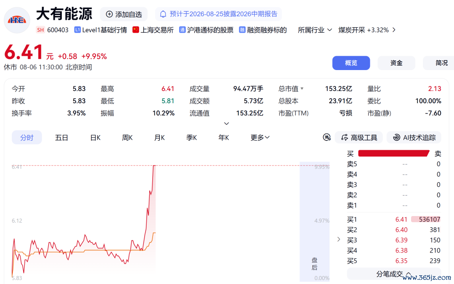Click 卖5 row label

352,164
